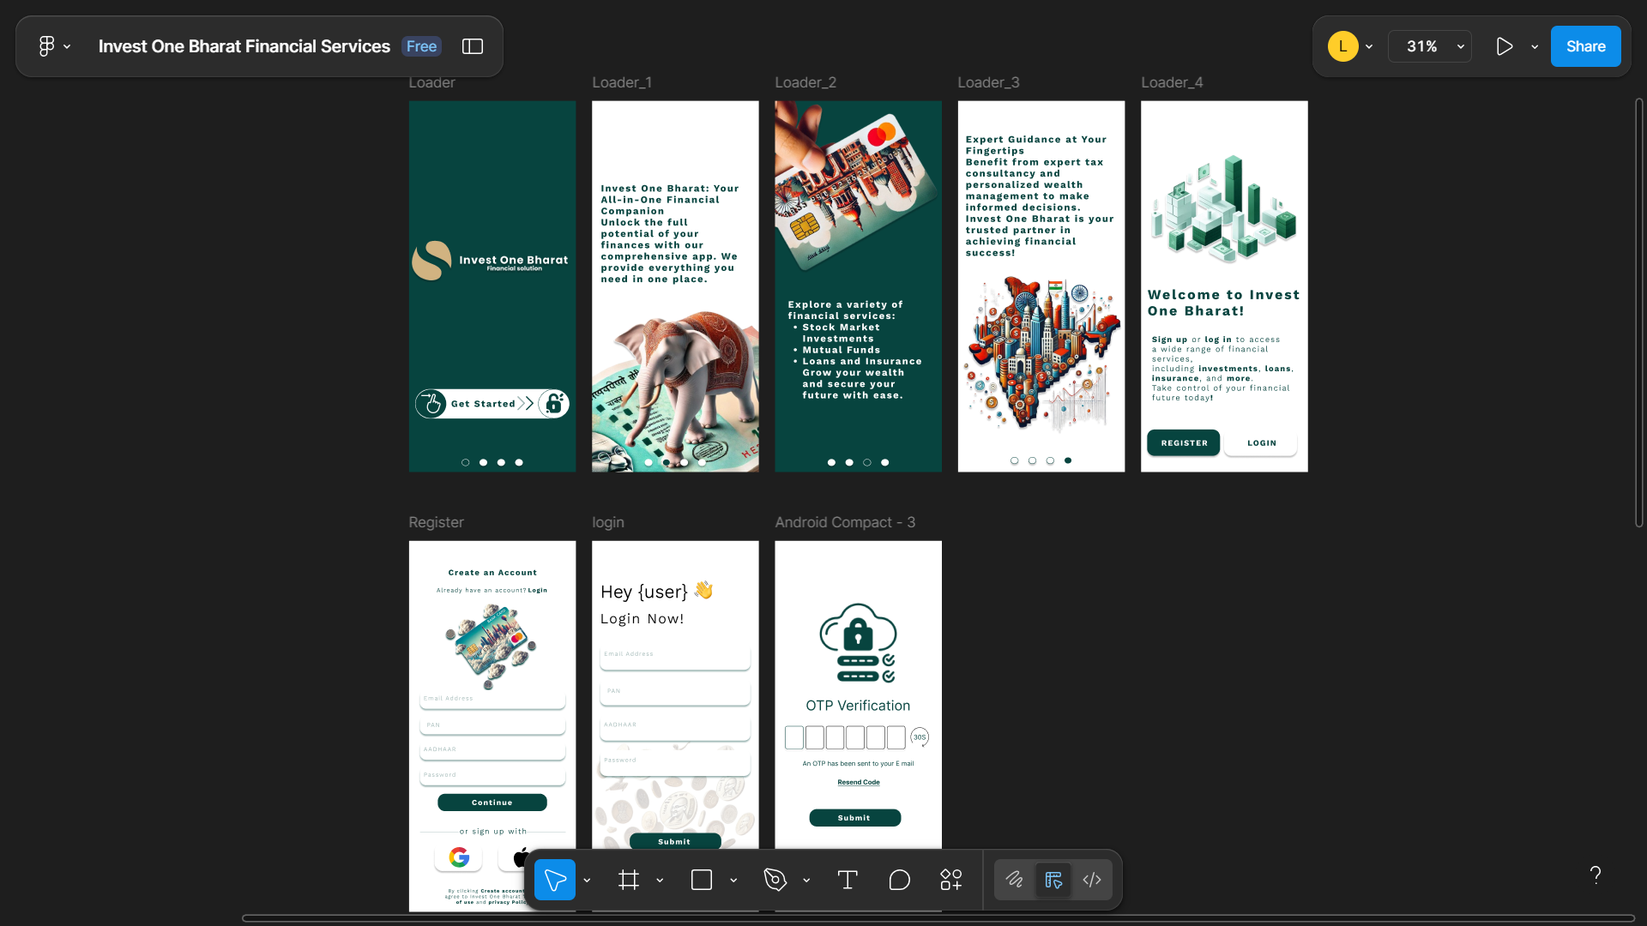1647x926 pixels.
Task: Select the Move tool
Action: [555, 880]
